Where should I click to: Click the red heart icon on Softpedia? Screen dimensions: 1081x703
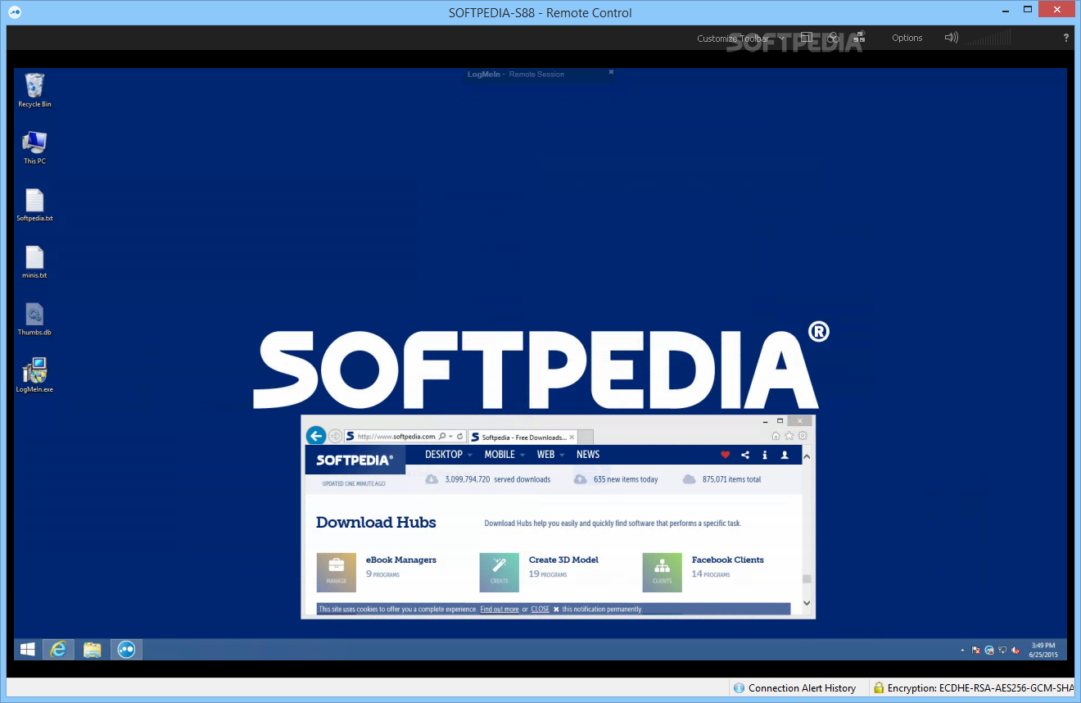coord(726,455)
